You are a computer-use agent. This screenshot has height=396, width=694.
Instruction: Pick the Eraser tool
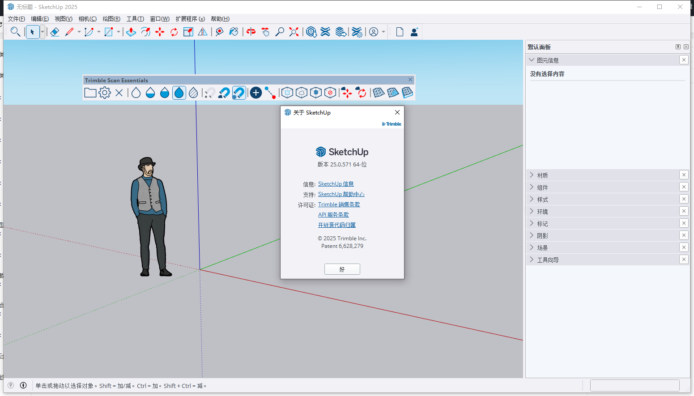(x=55, y=32)
